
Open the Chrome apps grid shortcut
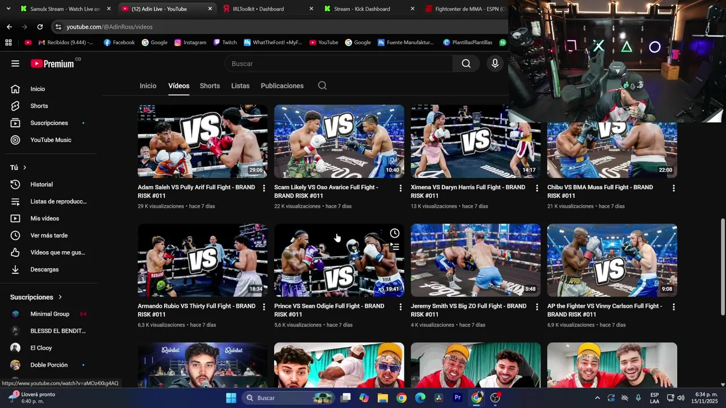coord(9,42)
